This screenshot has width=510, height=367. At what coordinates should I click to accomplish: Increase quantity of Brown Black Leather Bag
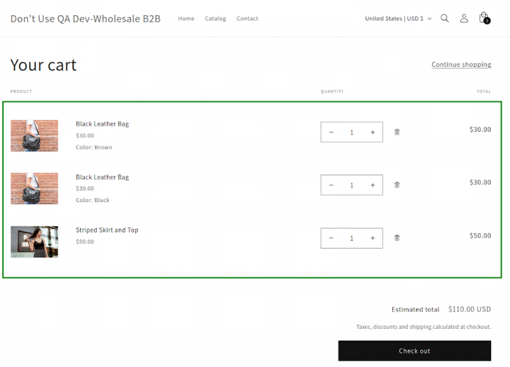coord(373,132)
